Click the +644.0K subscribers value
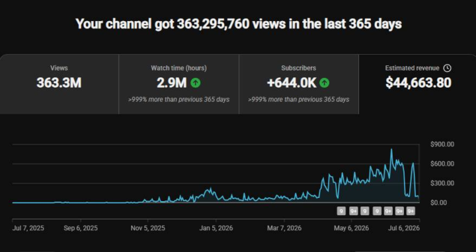Image resolution: width=476 pixels, height=252 pixels. (x=292, y=82)
